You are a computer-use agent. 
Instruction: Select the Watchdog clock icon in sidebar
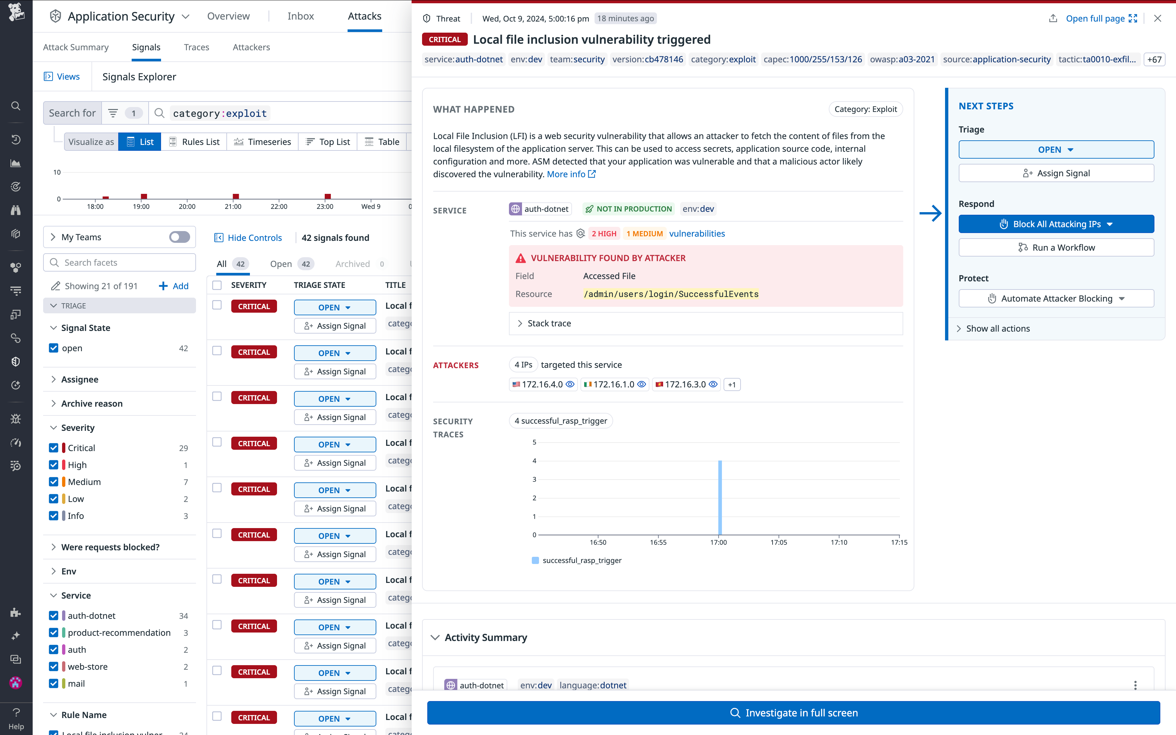click(16, 139)
